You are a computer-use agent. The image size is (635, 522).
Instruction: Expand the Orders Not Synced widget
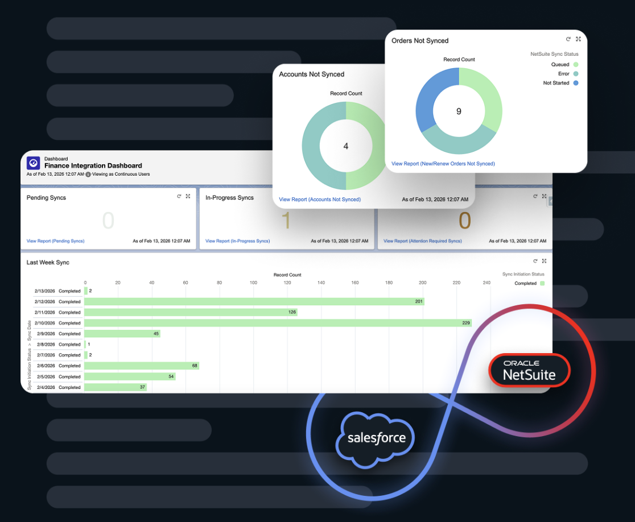[578, 39]
